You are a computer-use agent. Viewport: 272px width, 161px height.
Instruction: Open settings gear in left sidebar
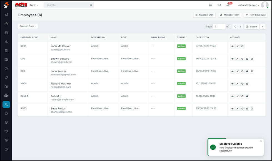(6, 140)
